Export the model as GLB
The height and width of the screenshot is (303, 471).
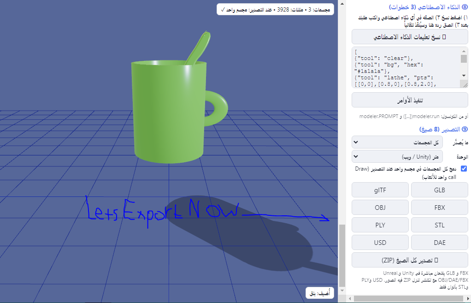click(x=440, y=190)
